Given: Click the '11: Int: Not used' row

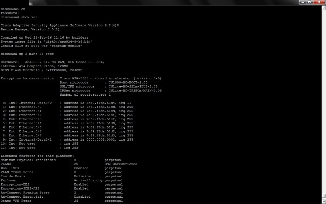Looking at the screenshot, I should point(39,148).
